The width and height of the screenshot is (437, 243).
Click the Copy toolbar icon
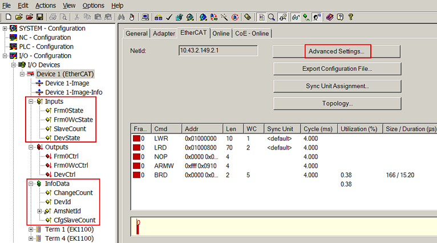pyautogui.click(x=87, y=17)
